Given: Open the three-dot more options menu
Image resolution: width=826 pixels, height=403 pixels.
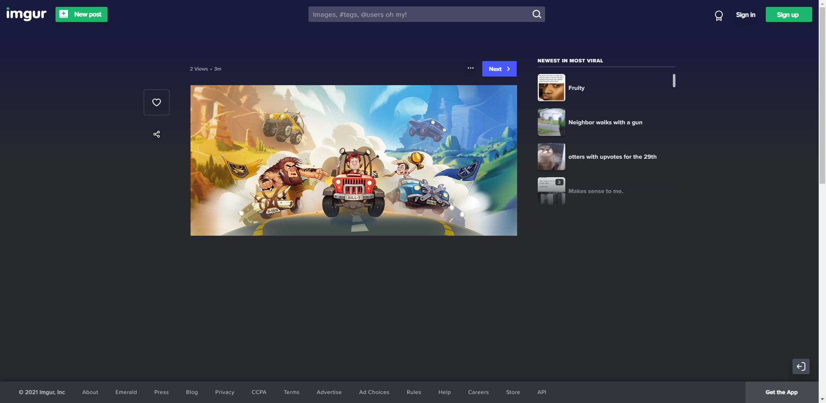Looking at the screenshot, I should 471,68.
